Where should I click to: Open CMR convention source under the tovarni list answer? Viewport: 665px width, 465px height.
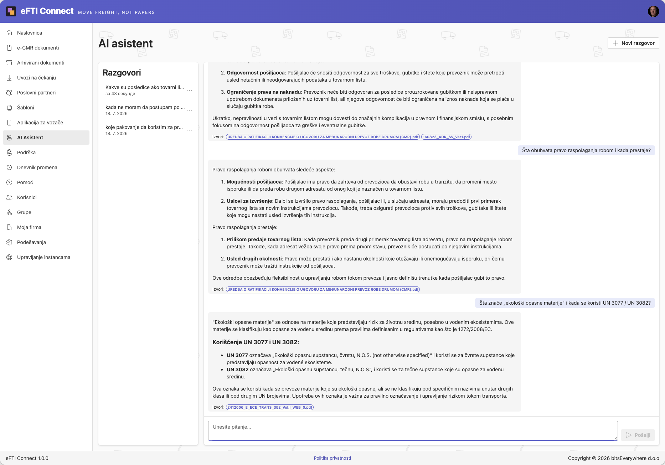click(323, 137)
